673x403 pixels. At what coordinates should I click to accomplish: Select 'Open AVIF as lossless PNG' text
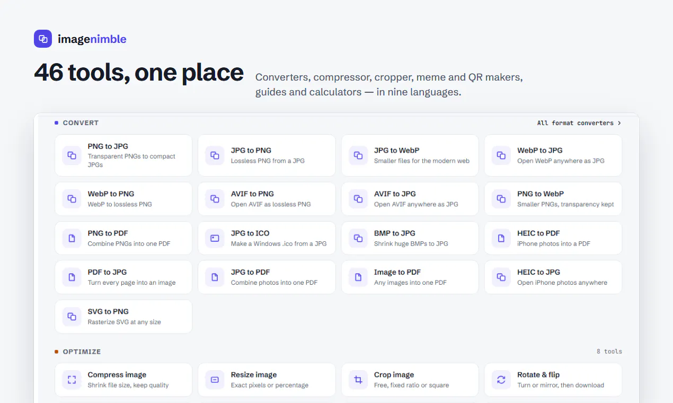tap(271, 204)
